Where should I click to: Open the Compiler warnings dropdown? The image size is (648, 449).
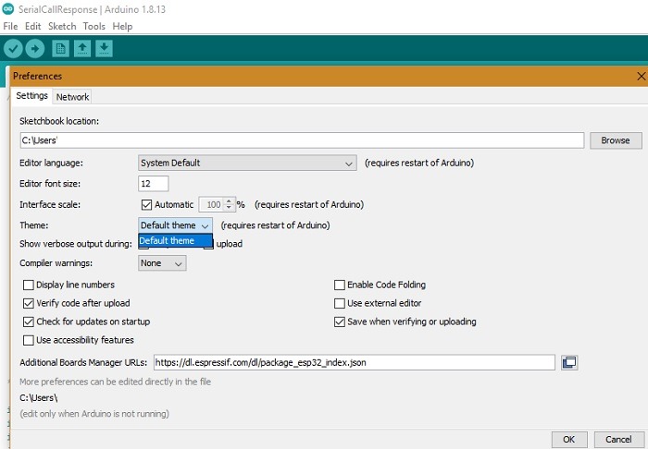tap(162, 263)
